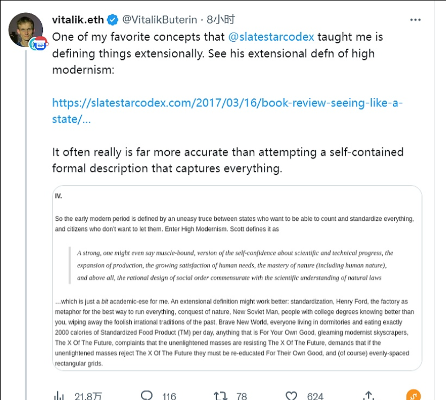Image resolution: width=446 pixels, height=400 pixels.
Task: Open the attached article screenshot image
Action: [x=237, y=277]
